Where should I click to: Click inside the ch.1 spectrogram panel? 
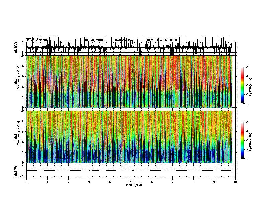click(x=129, y=81)
